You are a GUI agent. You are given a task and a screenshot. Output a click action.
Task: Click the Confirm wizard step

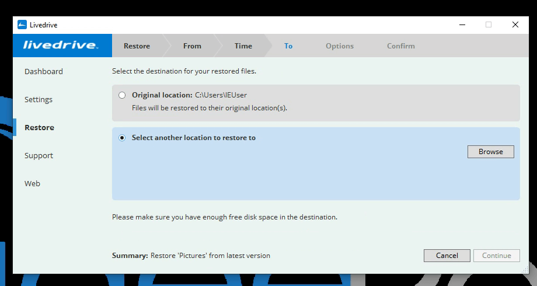[x=401, y=46]
